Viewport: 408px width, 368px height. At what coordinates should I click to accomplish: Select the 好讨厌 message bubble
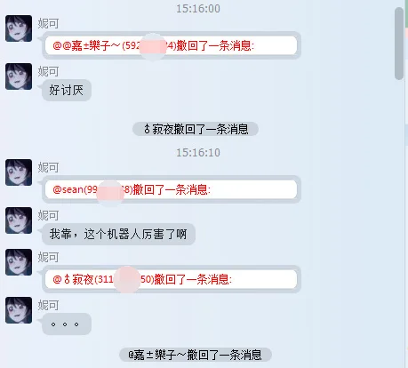click(x=67, y=90)
